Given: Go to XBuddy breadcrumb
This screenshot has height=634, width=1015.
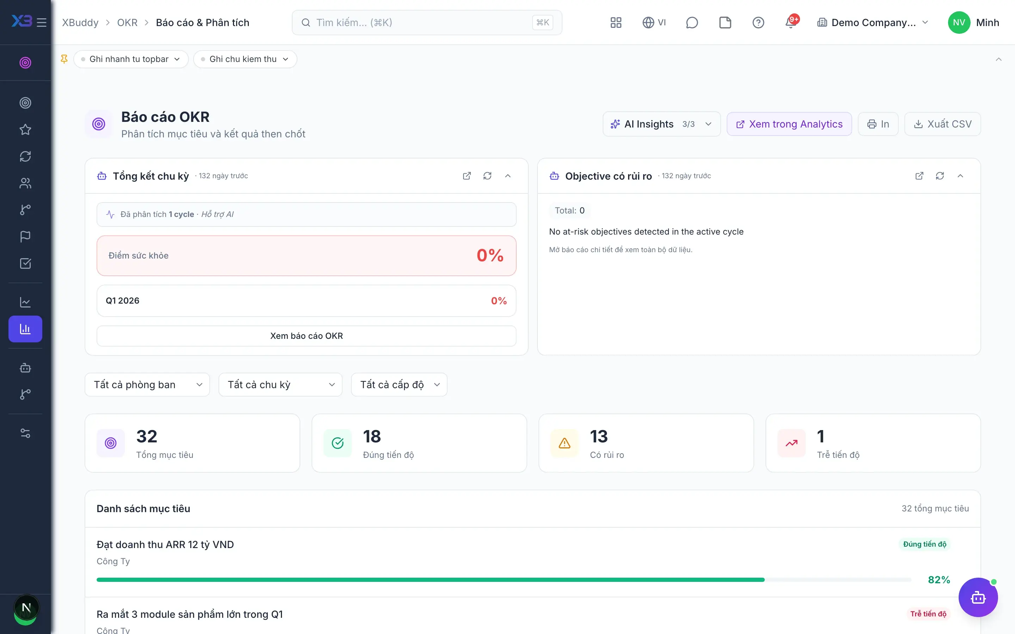Looking at the screenshot, I should coord(80,23).
